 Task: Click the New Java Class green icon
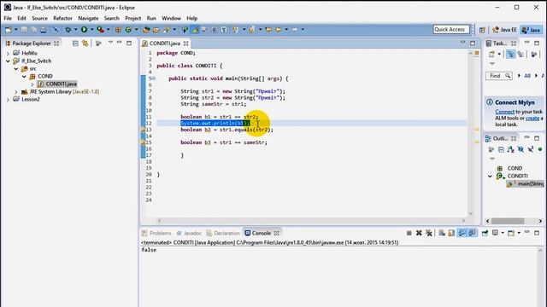coord(128,30)
